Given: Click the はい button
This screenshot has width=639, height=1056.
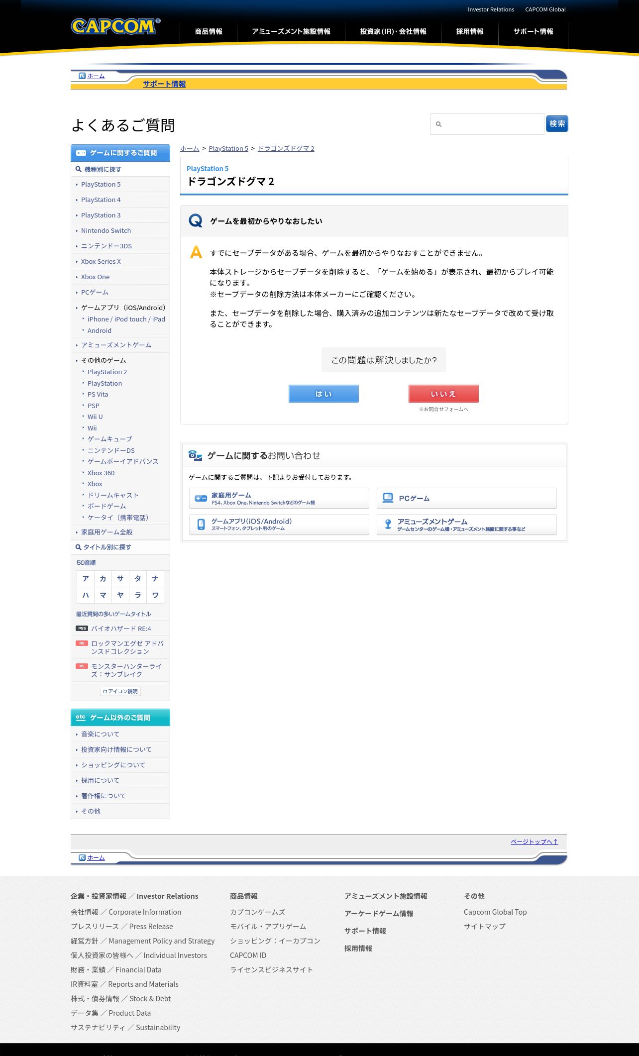Looking at the screenshot, I should (323, 394).
